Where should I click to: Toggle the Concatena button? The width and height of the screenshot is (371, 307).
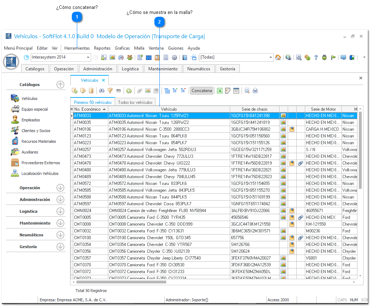coord(202,91)
